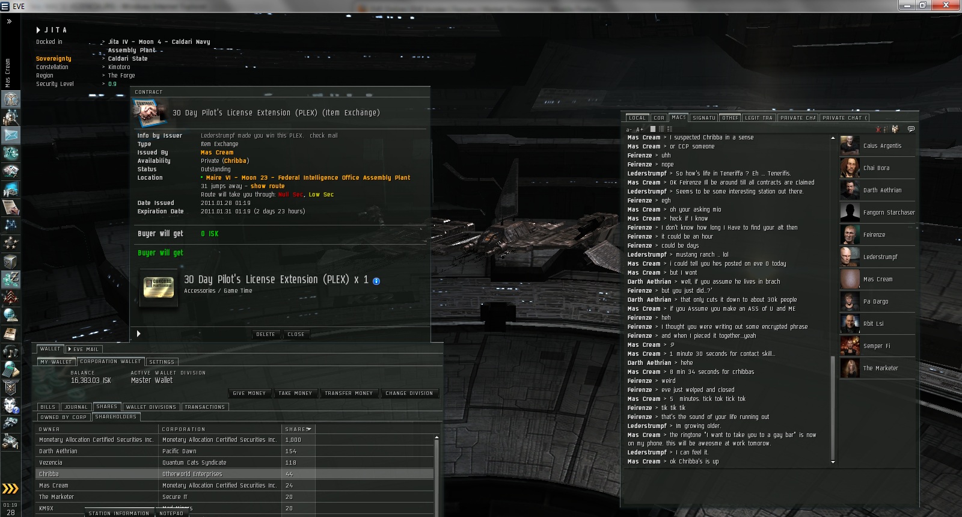Decrease chat font size with a-

[629, 129]
